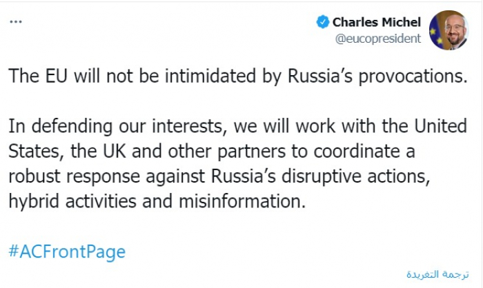Open the #ACFrontPage hashtag
The height and width of the screenshot is (288, 483).
(x=67, y=251)
